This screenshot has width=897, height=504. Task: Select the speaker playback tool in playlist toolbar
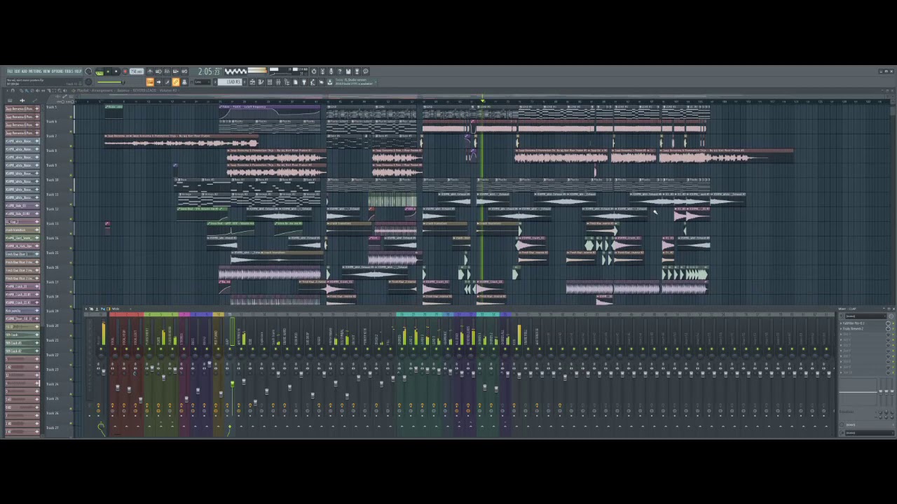65,91
